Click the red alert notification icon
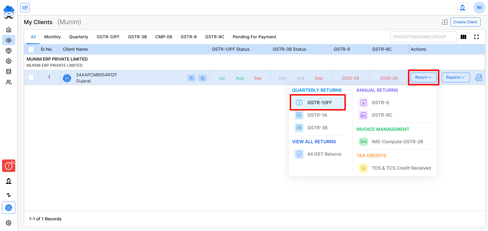 (9, 166)
